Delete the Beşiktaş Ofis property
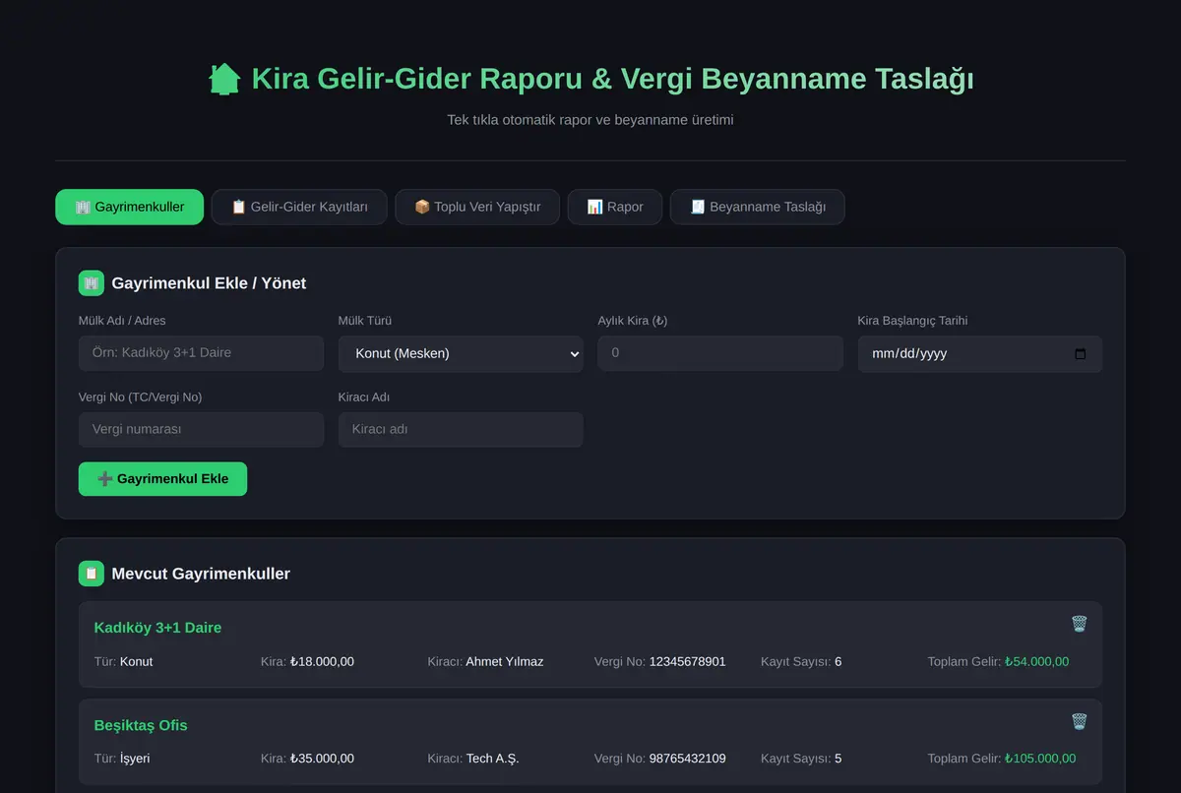 pyautogui.click(x=1079, y=721)
